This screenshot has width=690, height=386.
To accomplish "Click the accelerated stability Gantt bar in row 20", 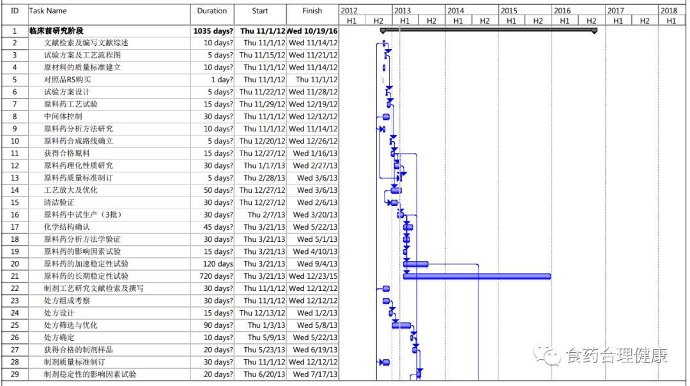I will point(416,264).
